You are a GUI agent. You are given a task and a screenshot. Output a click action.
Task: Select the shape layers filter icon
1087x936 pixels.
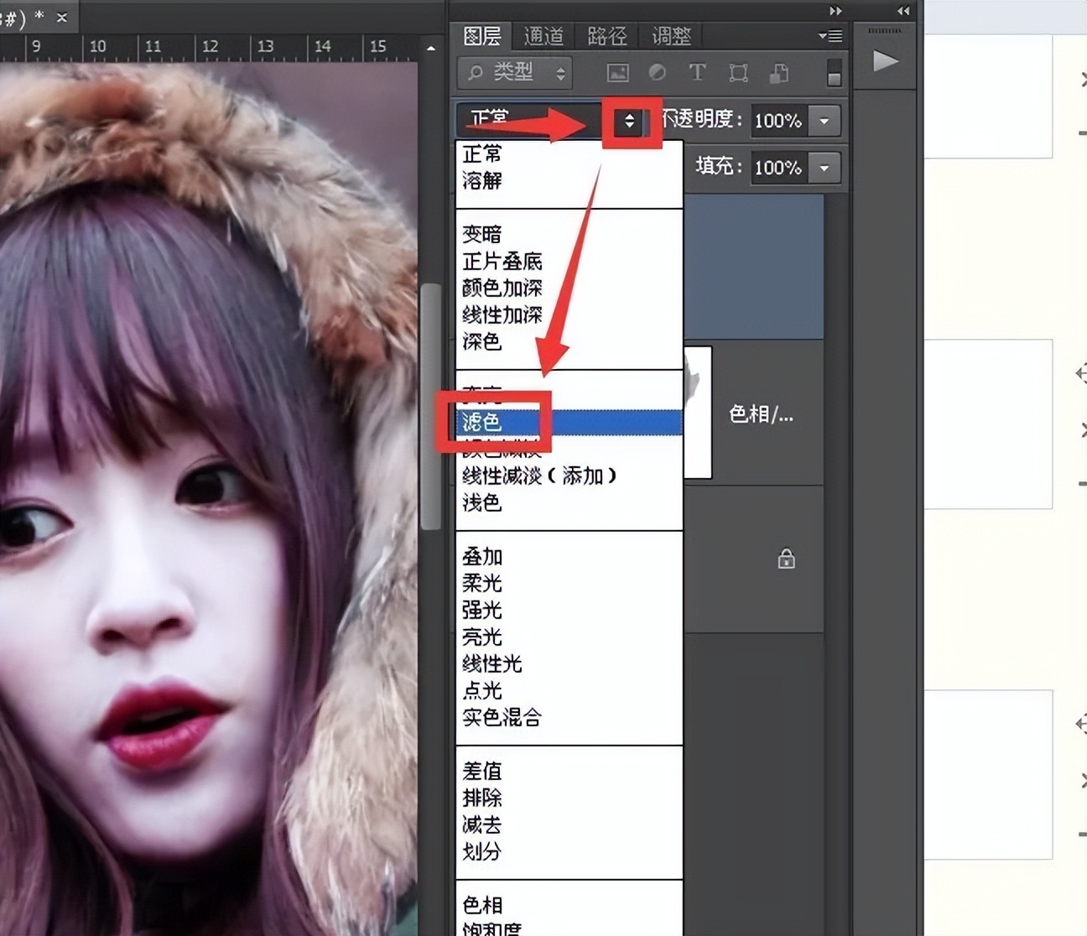[x=737, y=73]
